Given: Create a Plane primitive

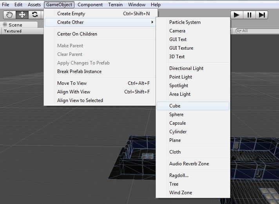Looking at the screenshot, I should tap(193, 140).
